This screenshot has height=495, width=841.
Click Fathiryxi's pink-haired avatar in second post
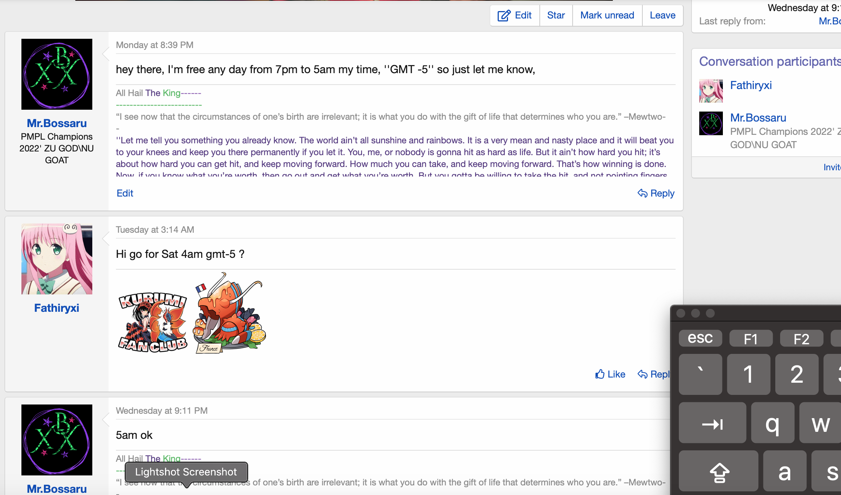pos(57,259)
